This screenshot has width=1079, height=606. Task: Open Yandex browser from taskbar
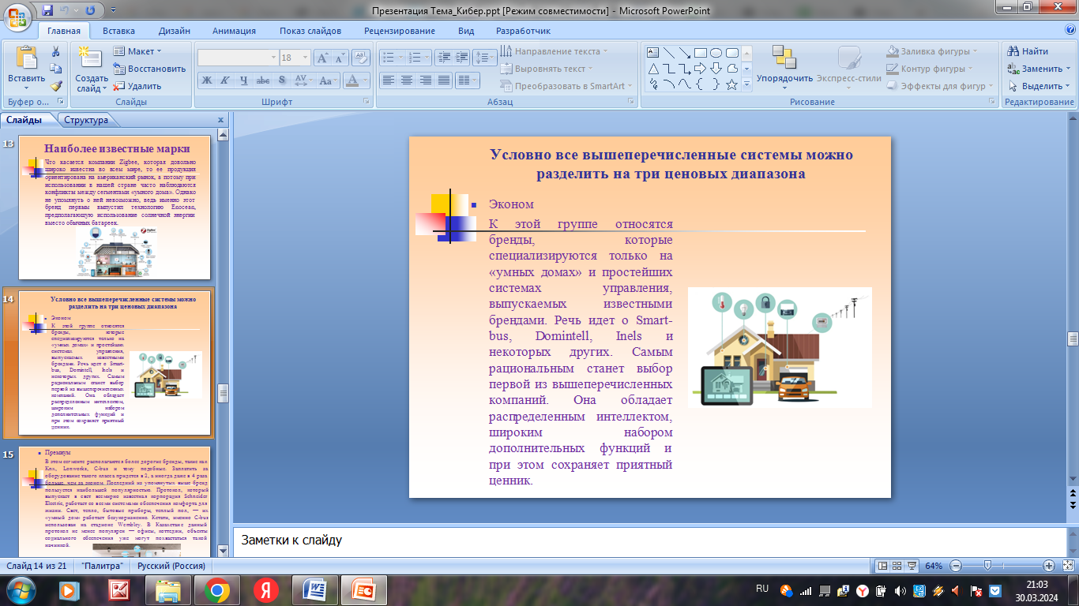(265, 589)
